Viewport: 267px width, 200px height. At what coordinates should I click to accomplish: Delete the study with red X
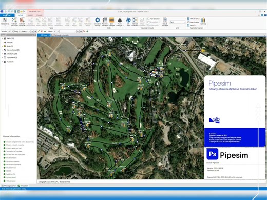click(x=42, y=31)
